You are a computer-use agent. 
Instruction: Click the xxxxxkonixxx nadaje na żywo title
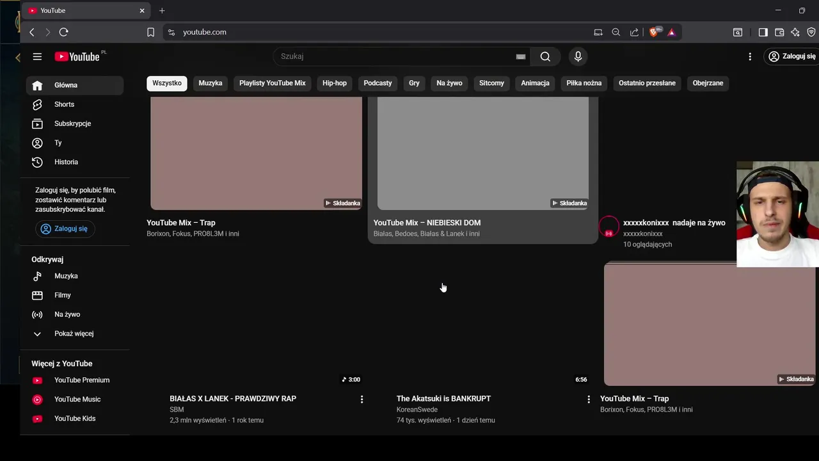[674, 223]
